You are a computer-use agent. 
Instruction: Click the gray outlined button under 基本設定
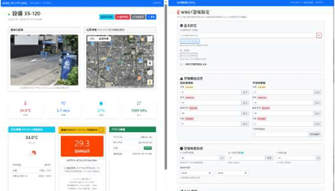189,55
